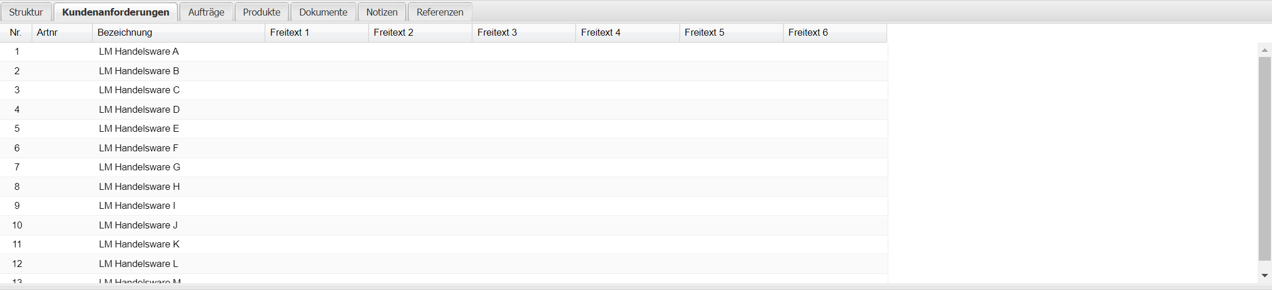Click the Freitext 1 column header
1272x290 pixels.
tap(316, 32)
